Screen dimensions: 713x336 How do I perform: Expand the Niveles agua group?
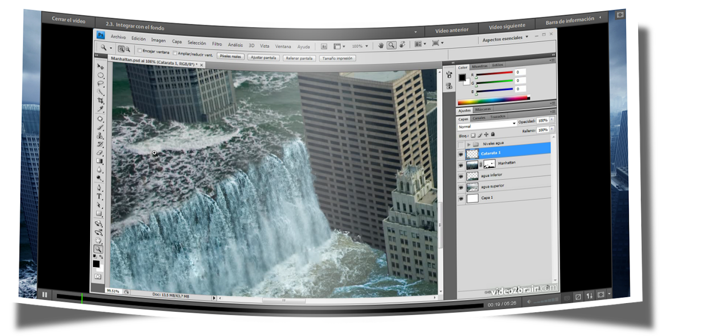coord(468,144)
